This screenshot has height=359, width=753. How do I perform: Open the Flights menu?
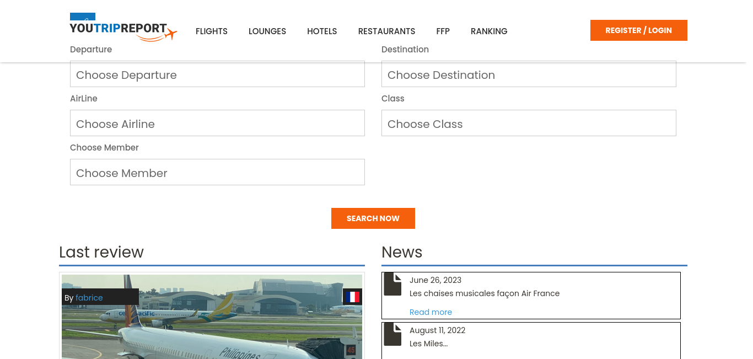click(x=212, y=31)
